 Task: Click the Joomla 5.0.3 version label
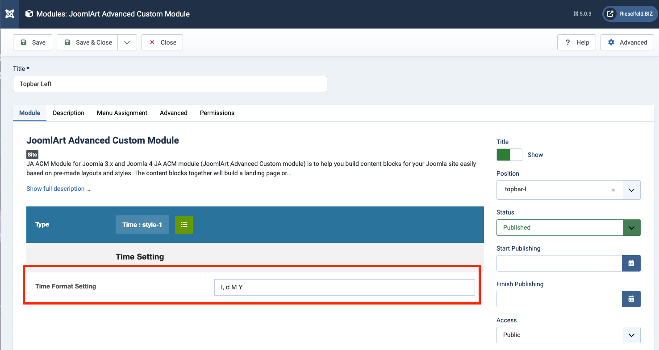point(582,14)
